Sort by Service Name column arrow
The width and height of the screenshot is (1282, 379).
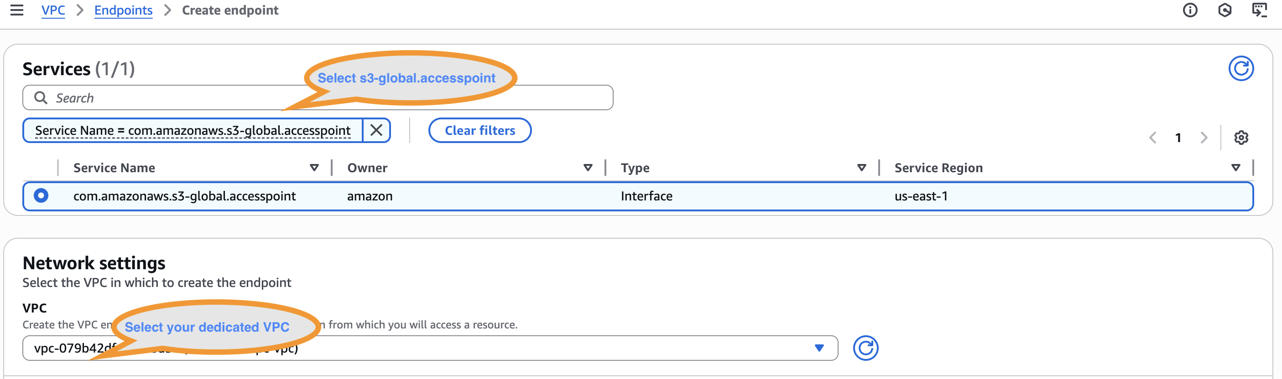tap(314, 168)
